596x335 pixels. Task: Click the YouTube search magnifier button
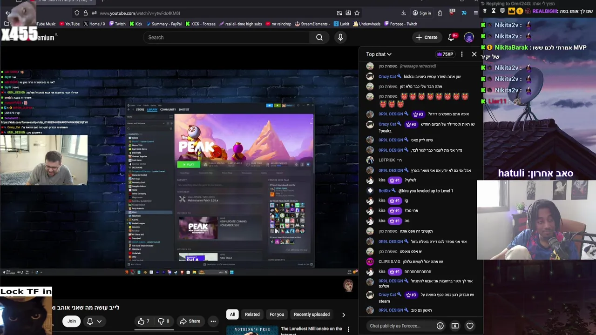[x=319, y=37]
